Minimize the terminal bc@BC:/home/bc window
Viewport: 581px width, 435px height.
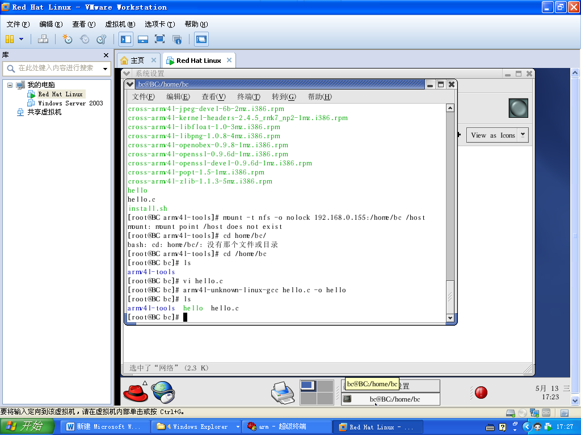pyautogui.click(x=430, y=85)
